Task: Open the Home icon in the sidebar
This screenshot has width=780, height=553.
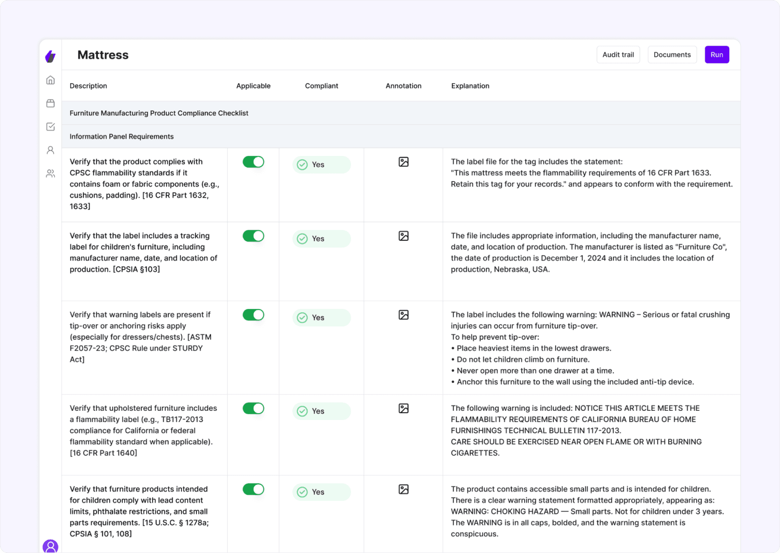Action: 50,80
